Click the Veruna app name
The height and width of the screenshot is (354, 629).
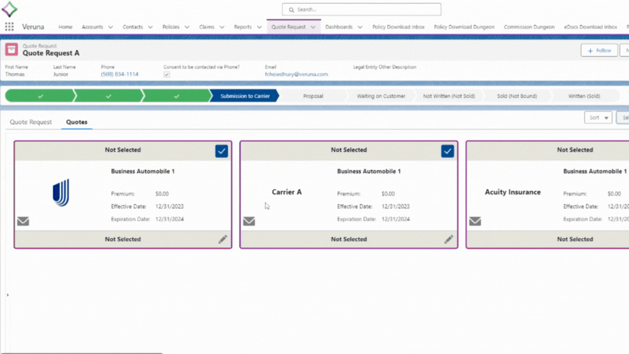click(x=33, y=27)
